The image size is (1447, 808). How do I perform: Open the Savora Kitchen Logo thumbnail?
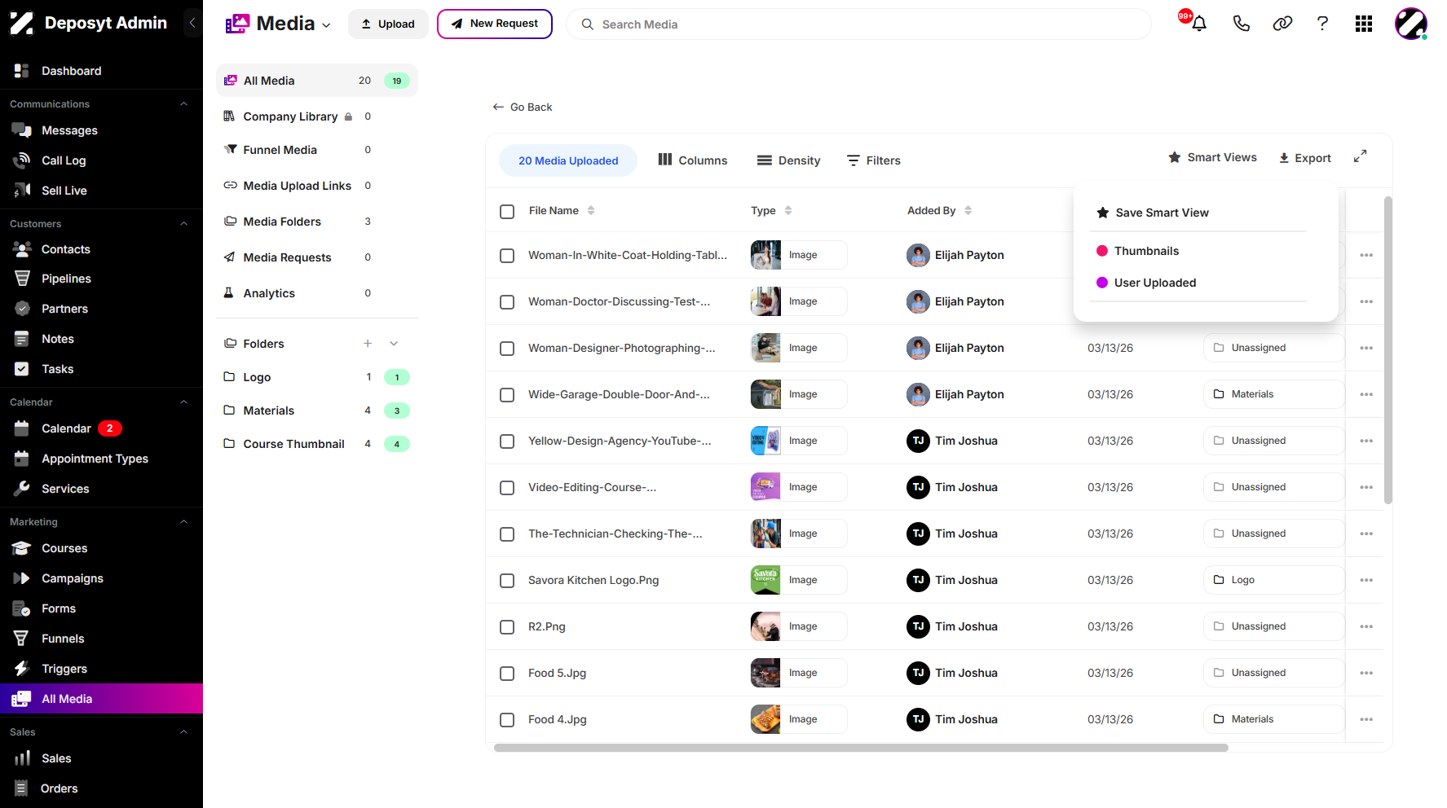tap(765, 580)
